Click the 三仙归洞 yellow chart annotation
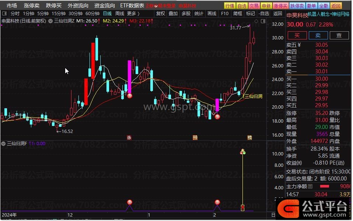The height and width of the screenshot is (221, 353). click(x=253, y=97)
